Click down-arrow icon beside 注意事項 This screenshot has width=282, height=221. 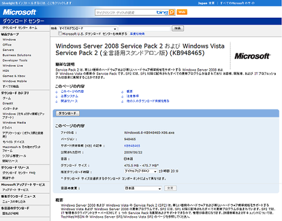(x=122, y=96)
